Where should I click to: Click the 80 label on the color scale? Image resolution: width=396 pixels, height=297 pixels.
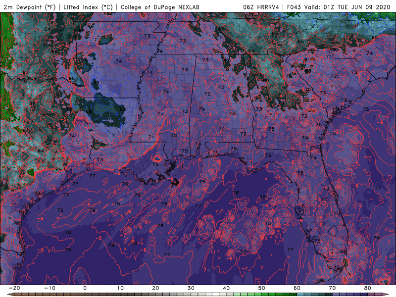click(368, 288)
